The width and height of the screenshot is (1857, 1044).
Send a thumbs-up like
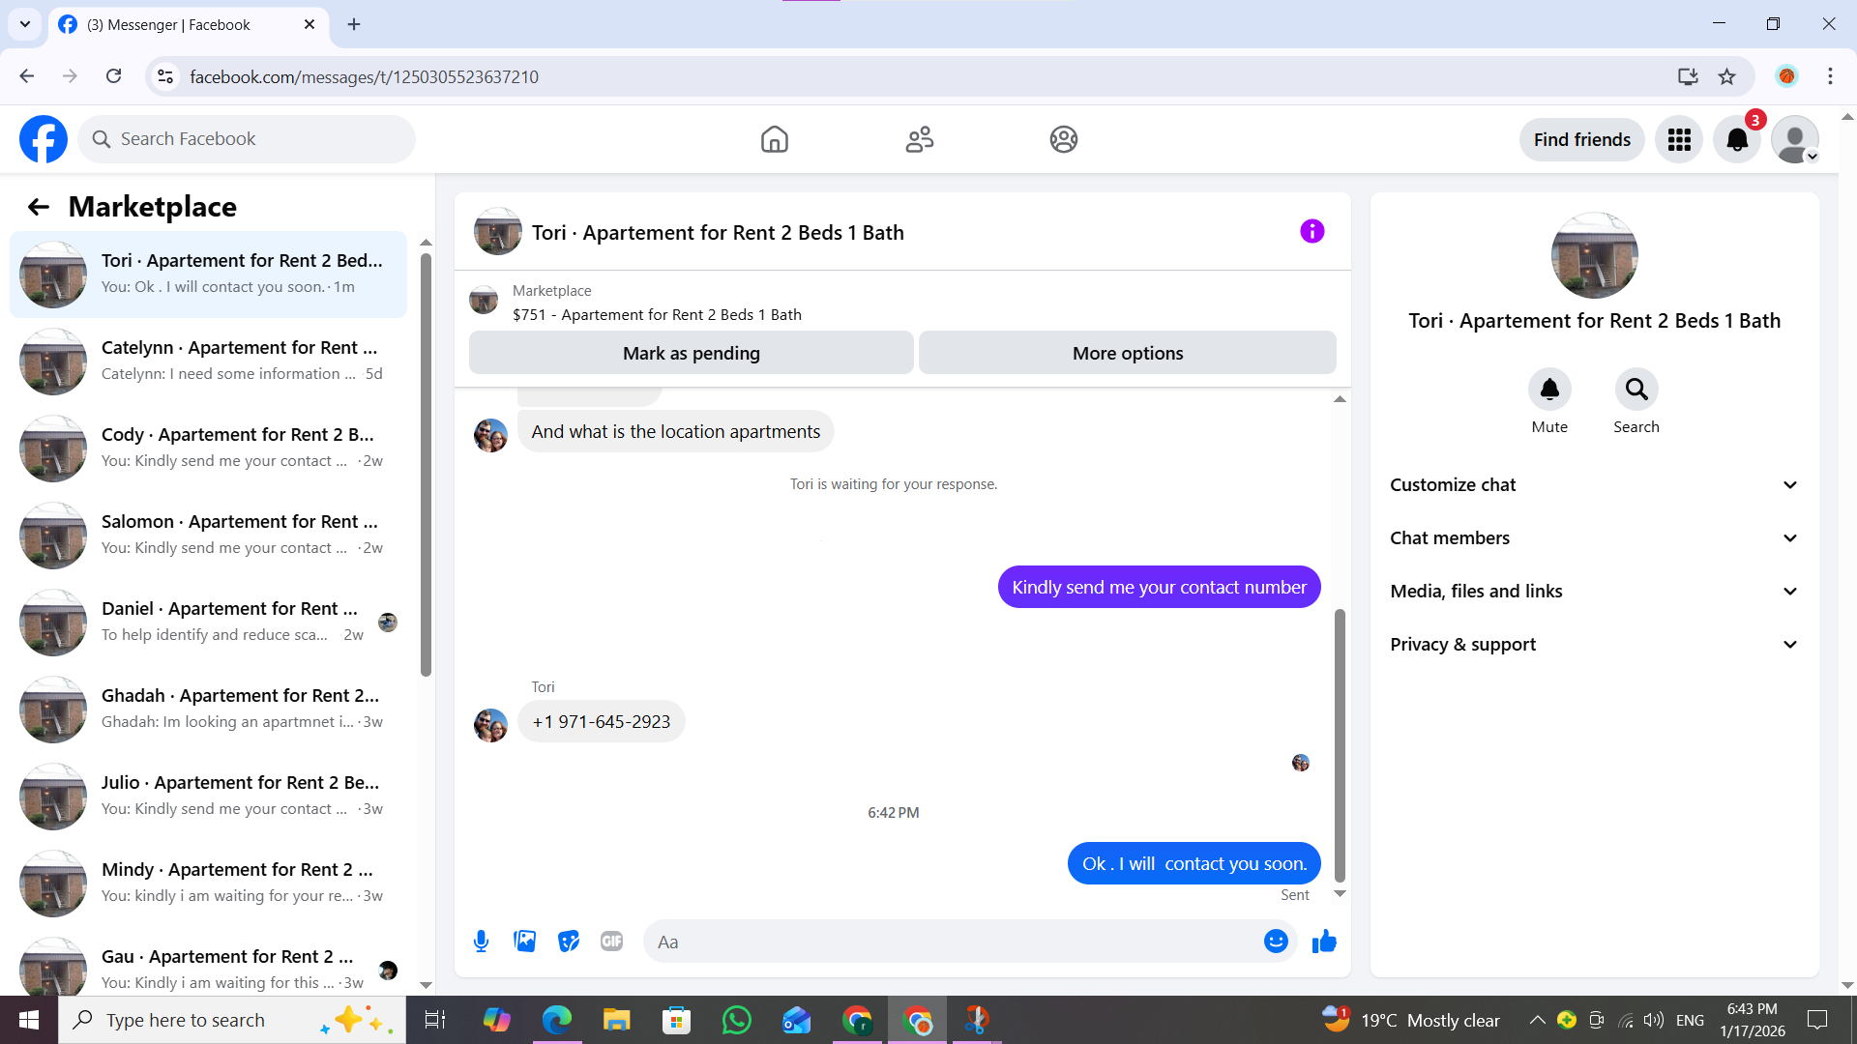(x=1324, y=942)
